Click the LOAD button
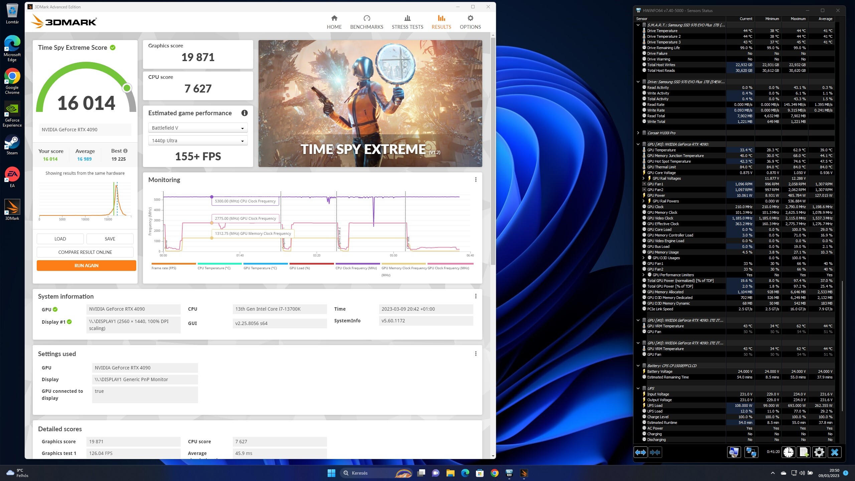Viewport: 855px width, 481px height. click(x=60, y=239)
